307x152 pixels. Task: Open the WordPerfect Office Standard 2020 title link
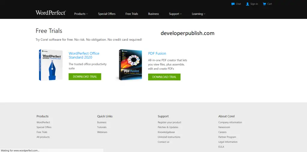84,55
